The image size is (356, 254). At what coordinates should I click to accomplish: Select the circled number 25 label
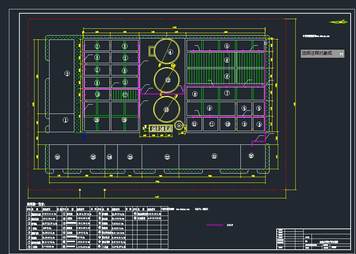click(93, 157)
